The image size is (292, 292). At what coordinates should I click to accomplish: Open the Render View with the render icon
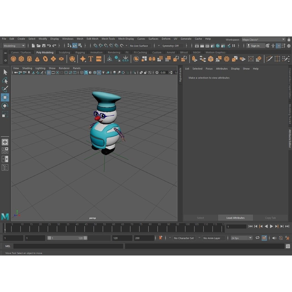197,45
